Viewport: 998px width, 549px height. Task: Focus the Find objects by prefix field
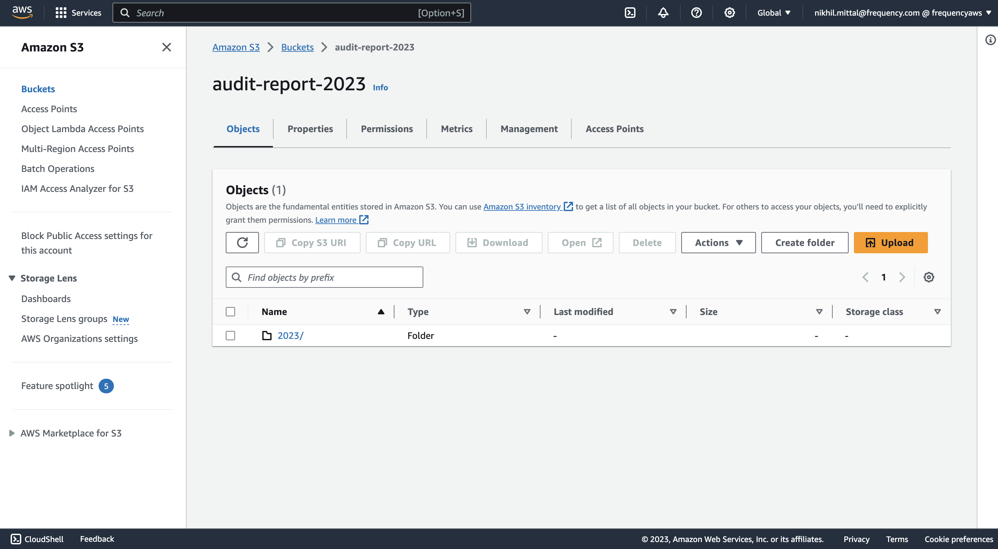pos(324,277)
